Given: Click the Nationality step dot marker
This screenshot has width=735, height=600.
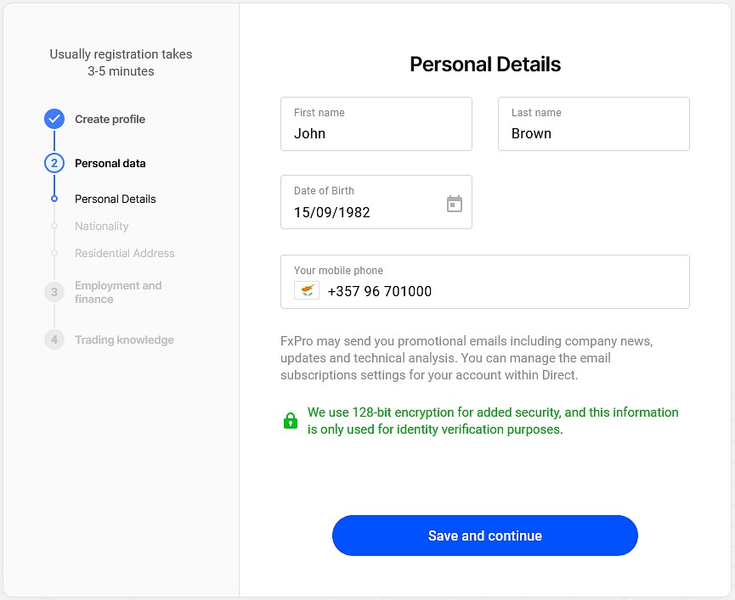Looking at the screenshot, I should point(54,226).
